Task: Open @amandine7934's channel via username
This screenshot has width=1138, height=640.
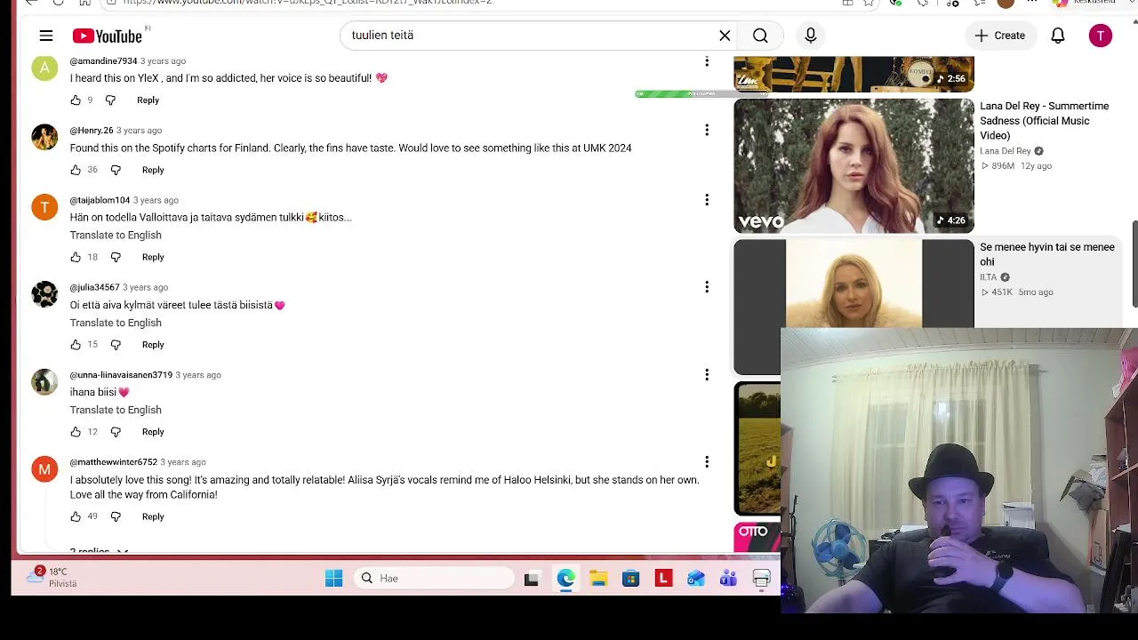Action: click(103, 61)
